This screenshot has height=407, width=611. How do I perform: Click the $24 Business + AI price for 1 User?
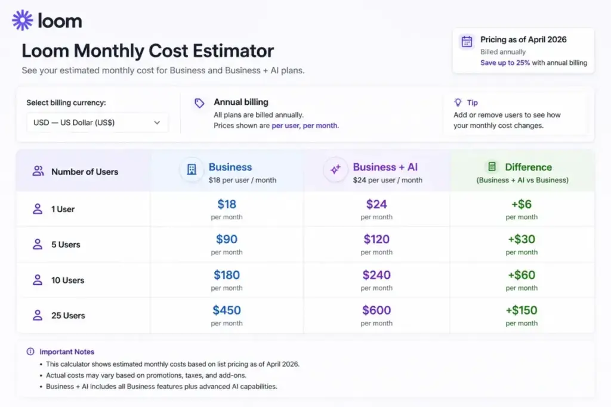(377, 204)
